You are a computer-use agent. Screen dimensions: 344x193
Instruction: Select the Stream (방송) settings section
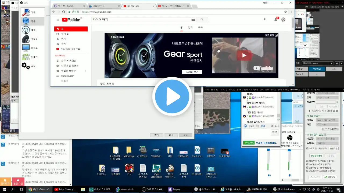point(32,21)
